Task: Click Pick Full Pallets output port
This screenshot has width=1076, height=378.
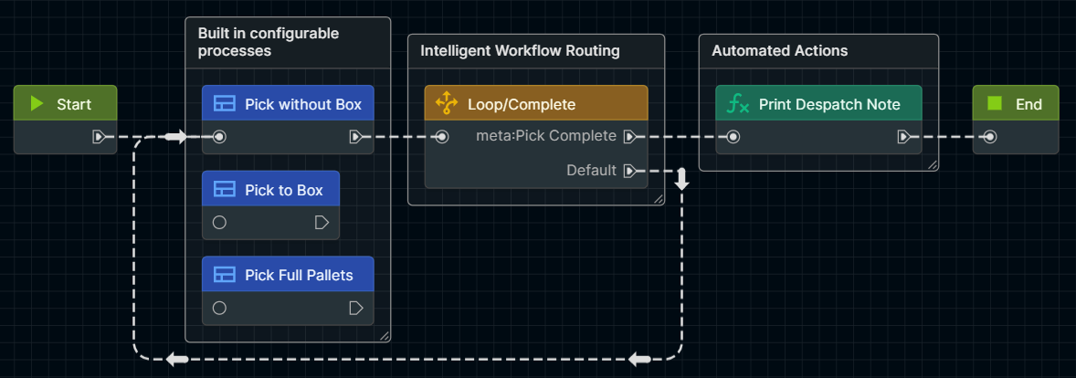Action: pos(356,308)
